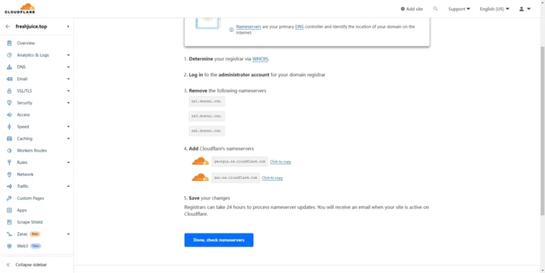The image size is (545, 273).
Task: Click the Rules funnel icon
Action: (x=10, y=162)
